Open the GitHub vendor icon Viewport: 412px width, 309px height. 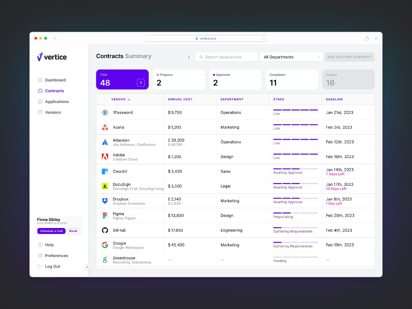click(105, 230)
